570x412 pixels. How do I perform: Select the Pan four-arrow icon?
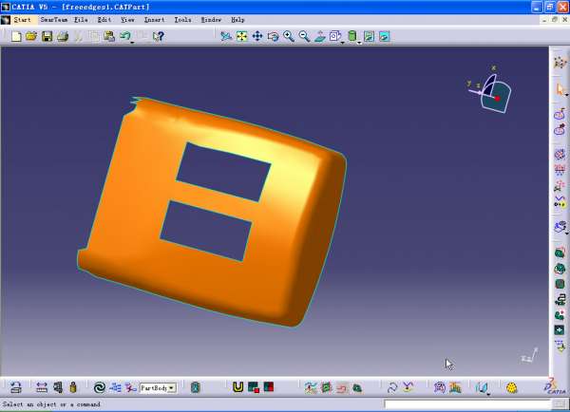pos(257,36)
